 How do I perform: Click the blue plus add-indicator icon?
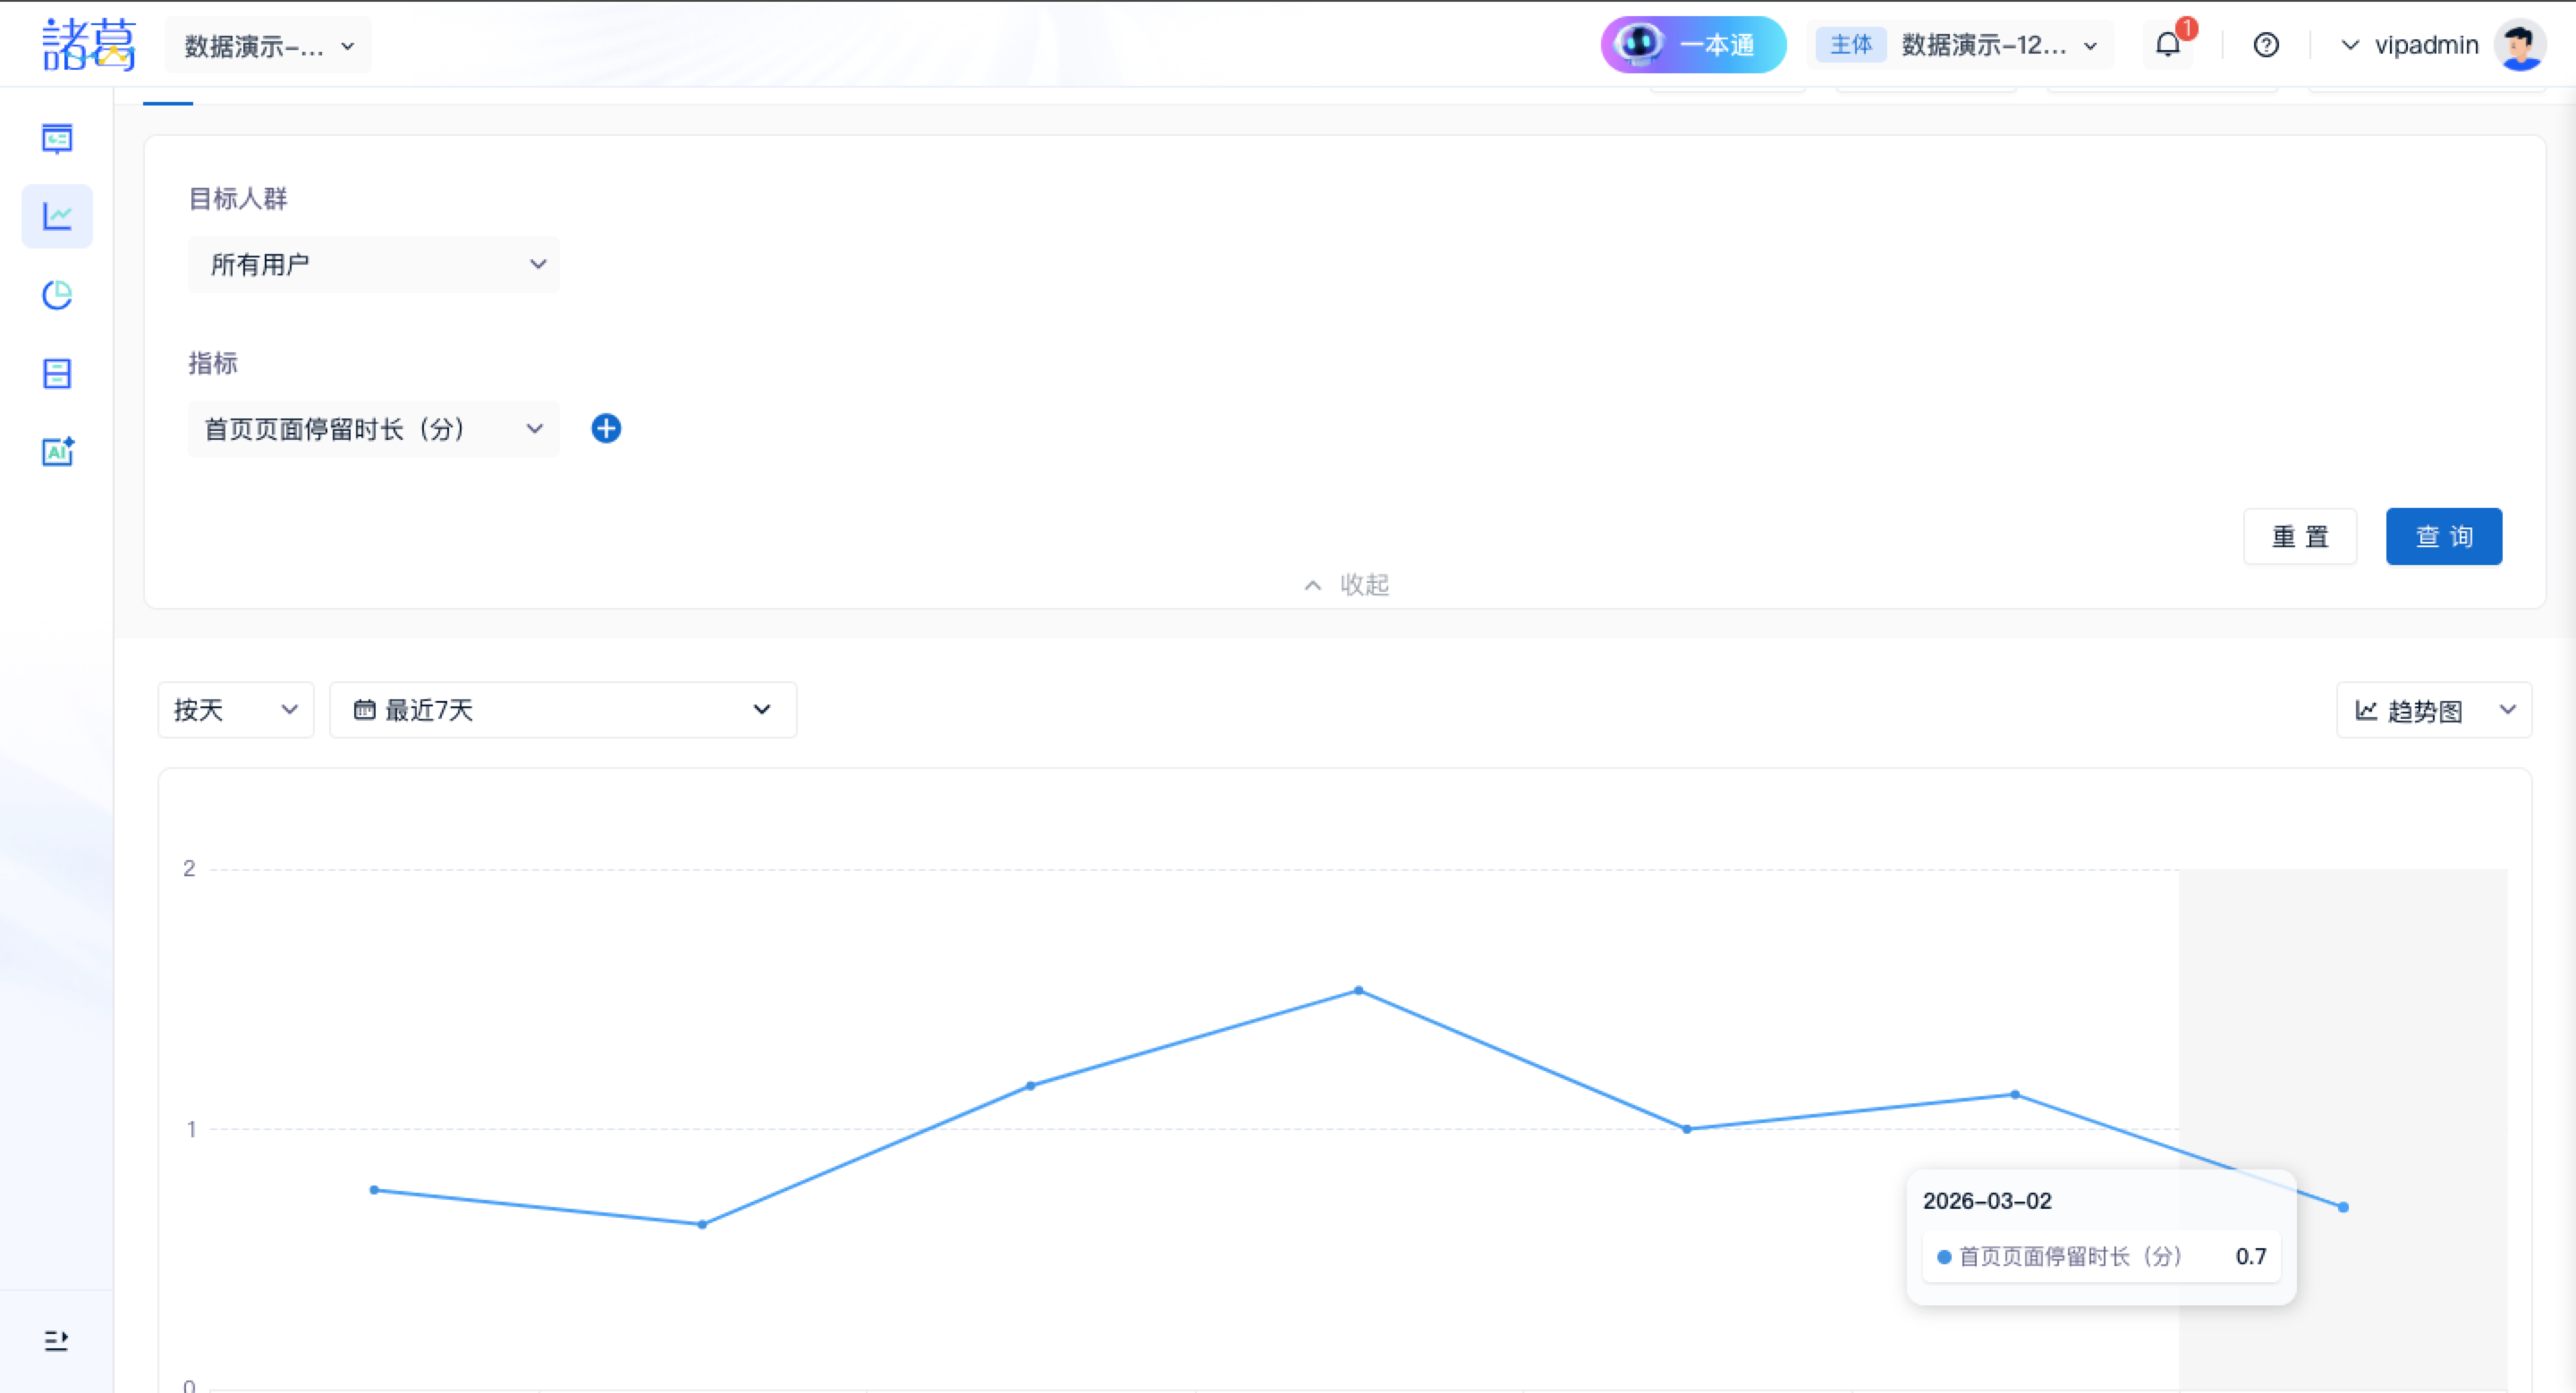606,428
